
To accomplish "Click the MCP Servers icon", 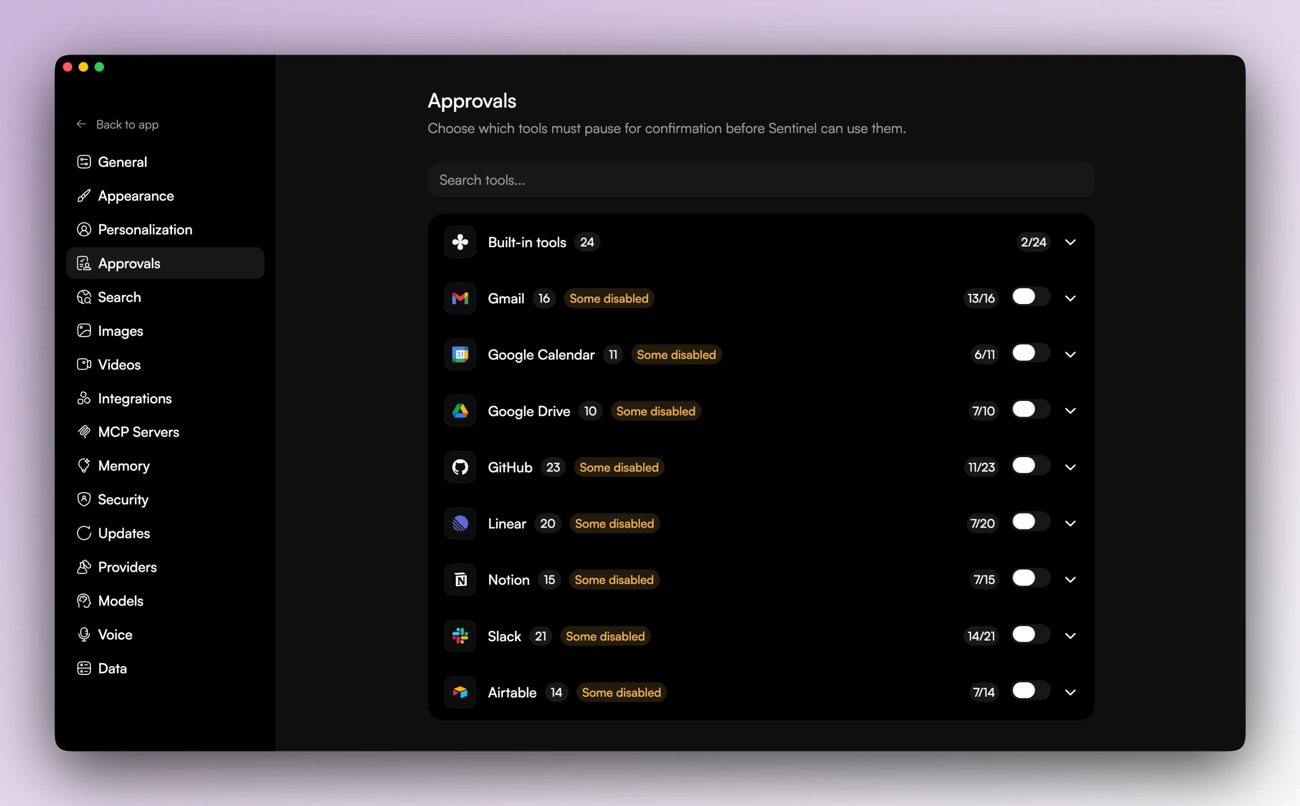I will point(84,432).
